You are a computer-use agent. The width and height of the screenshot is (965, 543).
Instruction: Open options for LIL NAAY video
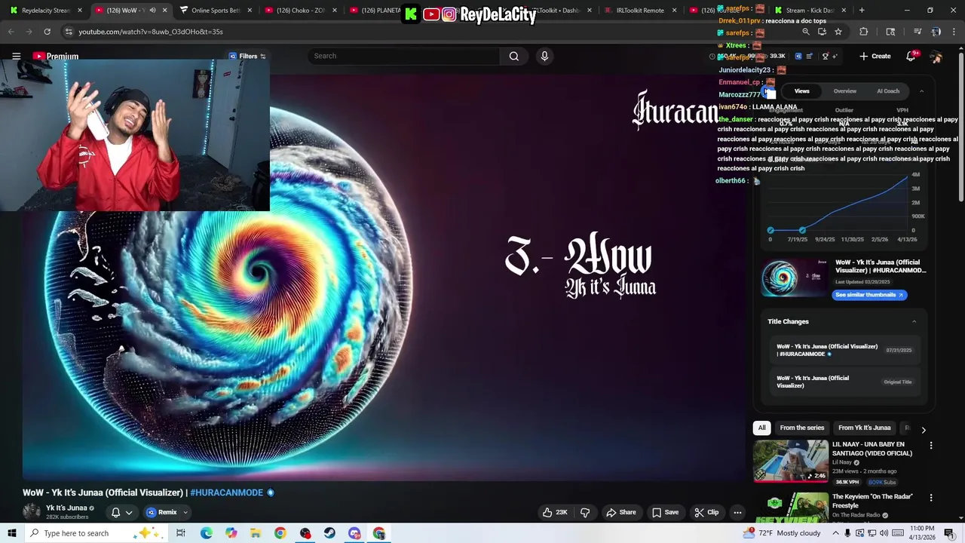(x=930, y=446)
